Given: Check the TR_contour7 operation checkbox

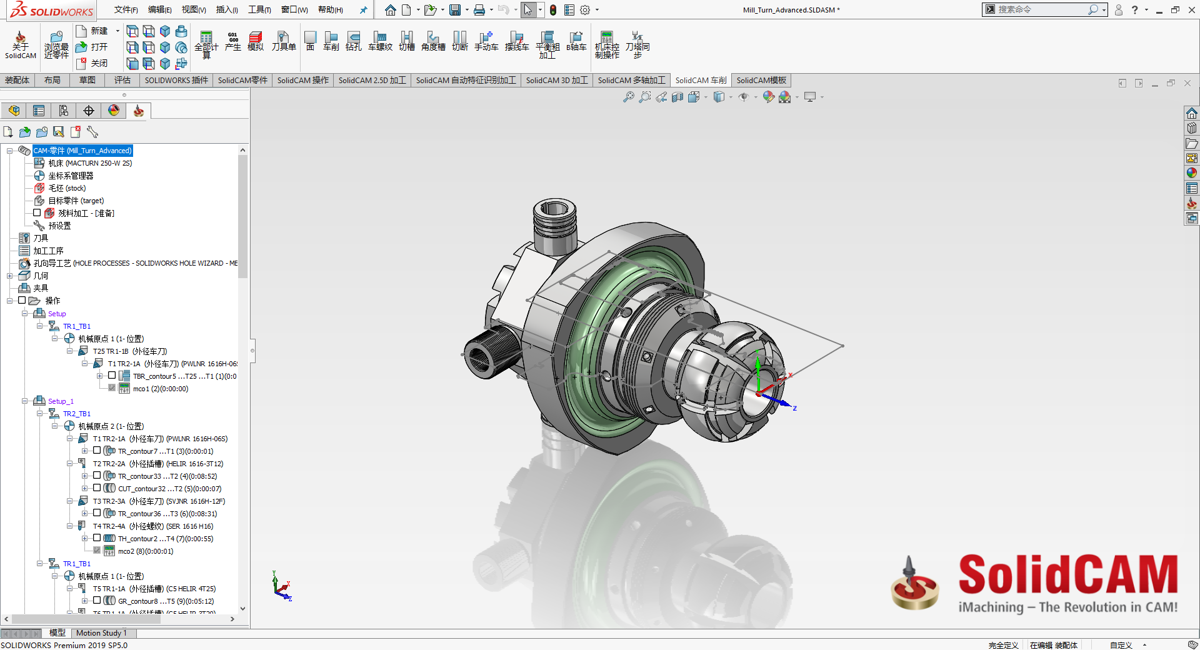Looking at the screenshot, I should [97, 451].
